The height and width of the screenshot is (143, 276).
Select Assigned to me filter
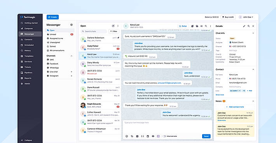[x=59, y=38]
